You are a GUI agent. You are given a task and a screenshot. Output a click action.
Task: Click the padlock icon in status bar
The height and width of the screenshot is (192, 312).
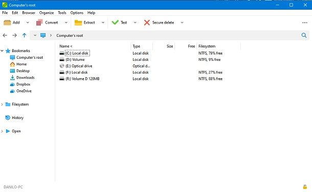(x=305, y=187)
